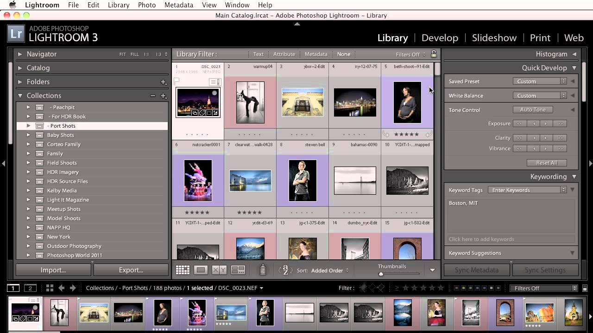Click the keywords entry field
The height and width of the screenshot is (333, 593).
point(511,239)
